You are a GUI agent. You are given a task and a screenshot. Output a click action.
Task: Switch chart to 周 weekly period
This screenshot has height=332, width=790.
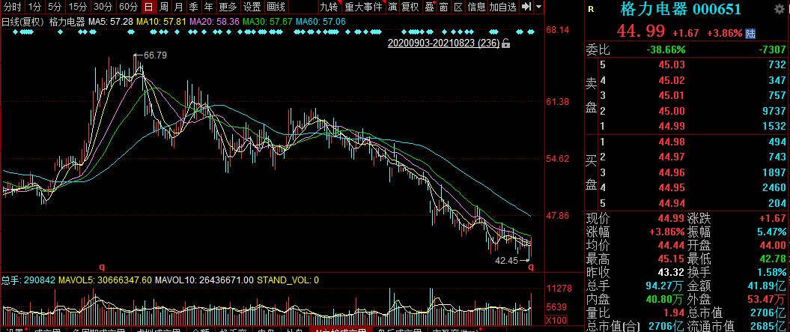163,7
